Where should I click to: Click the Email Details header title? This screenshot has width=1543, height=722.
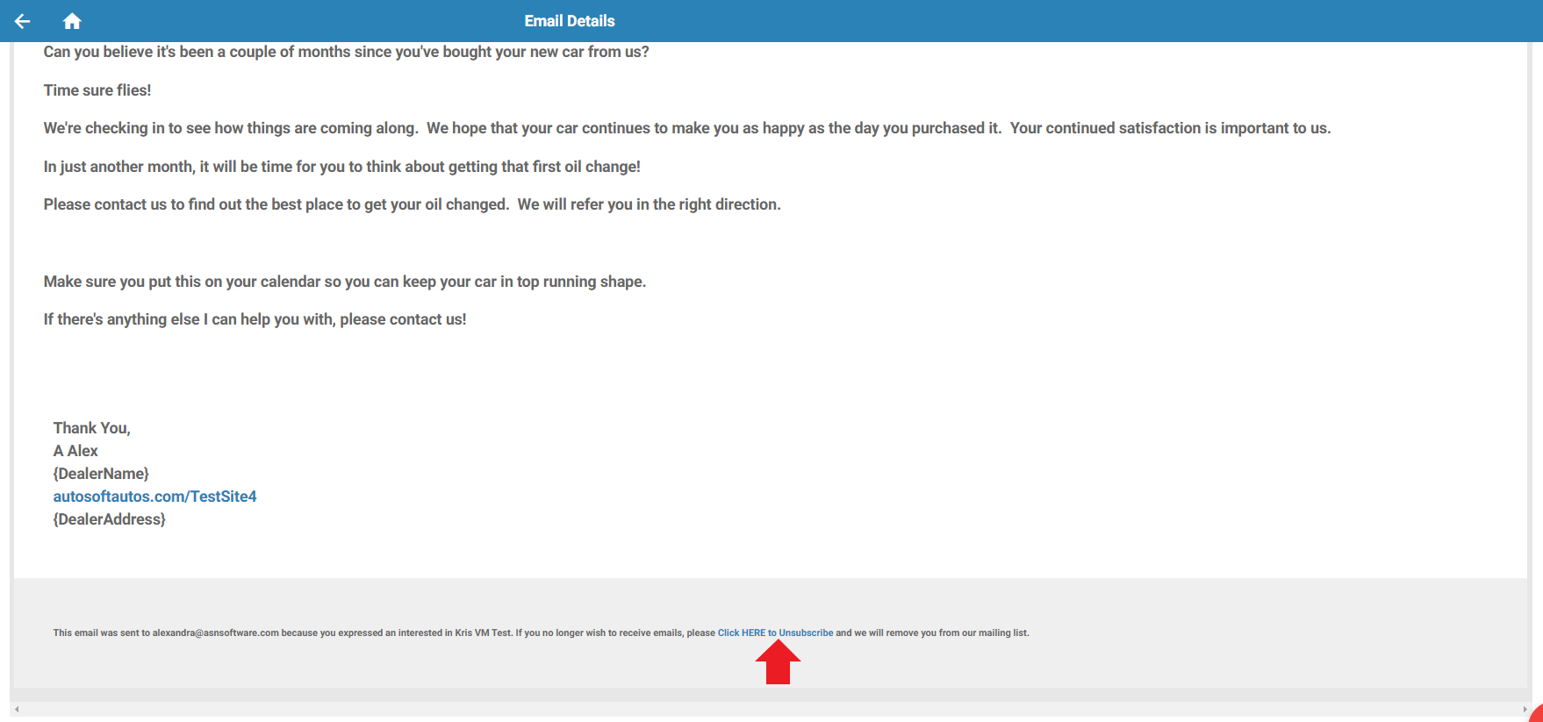570,21
